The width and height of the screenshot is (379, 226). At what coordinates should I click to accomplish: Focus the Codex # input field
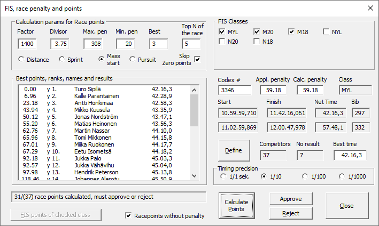pos(234,90)
